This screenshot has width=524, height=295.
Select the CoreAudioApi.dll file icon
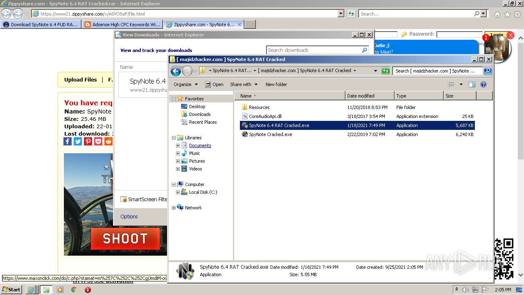point(244,116)
